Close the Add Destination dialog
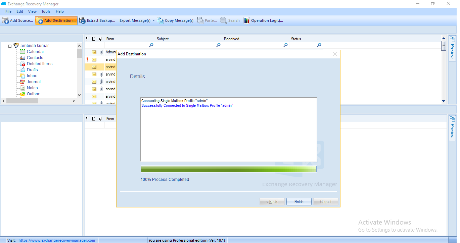460x243 pixels. (x=335, y=54)
